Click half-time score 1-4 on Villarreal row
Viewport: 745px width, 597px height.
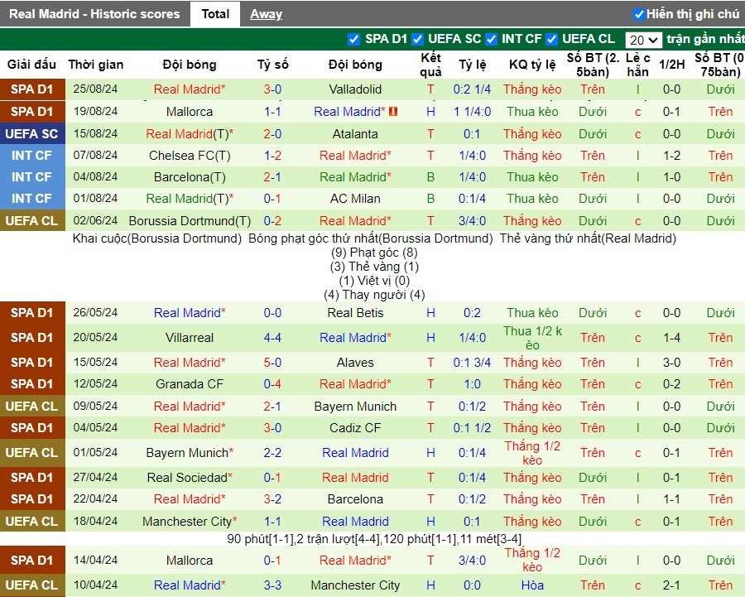(672, 338)
